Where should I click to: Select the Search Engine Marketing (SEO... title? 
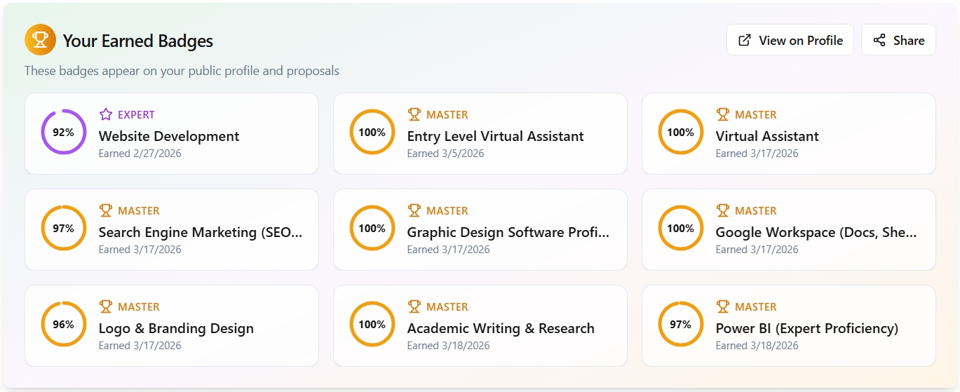(x=201, y=232)
